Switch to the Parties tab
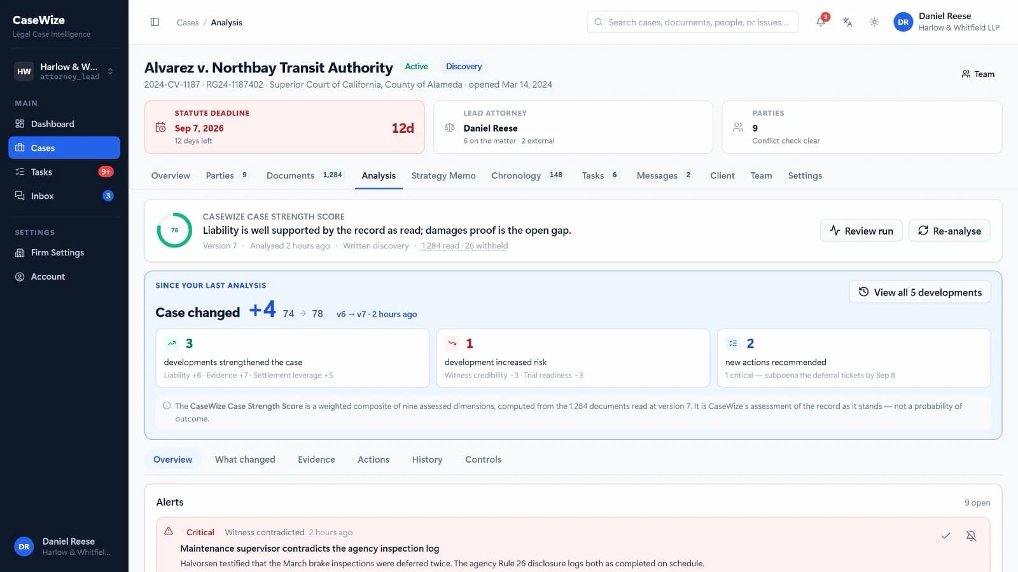 [x=227, y=175]
